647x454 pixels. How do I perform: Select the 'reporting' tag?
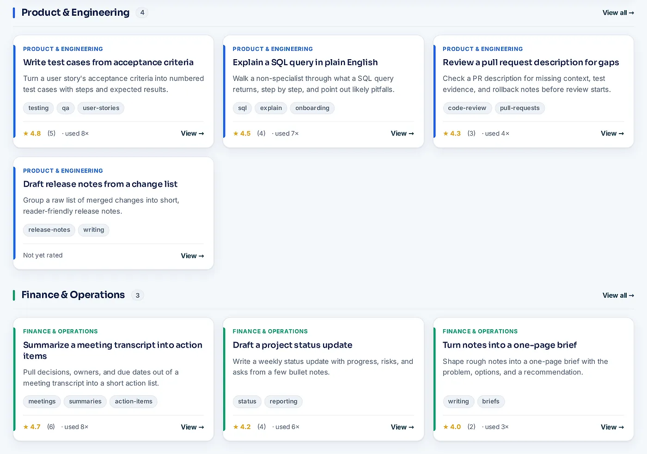coord(283,402)
